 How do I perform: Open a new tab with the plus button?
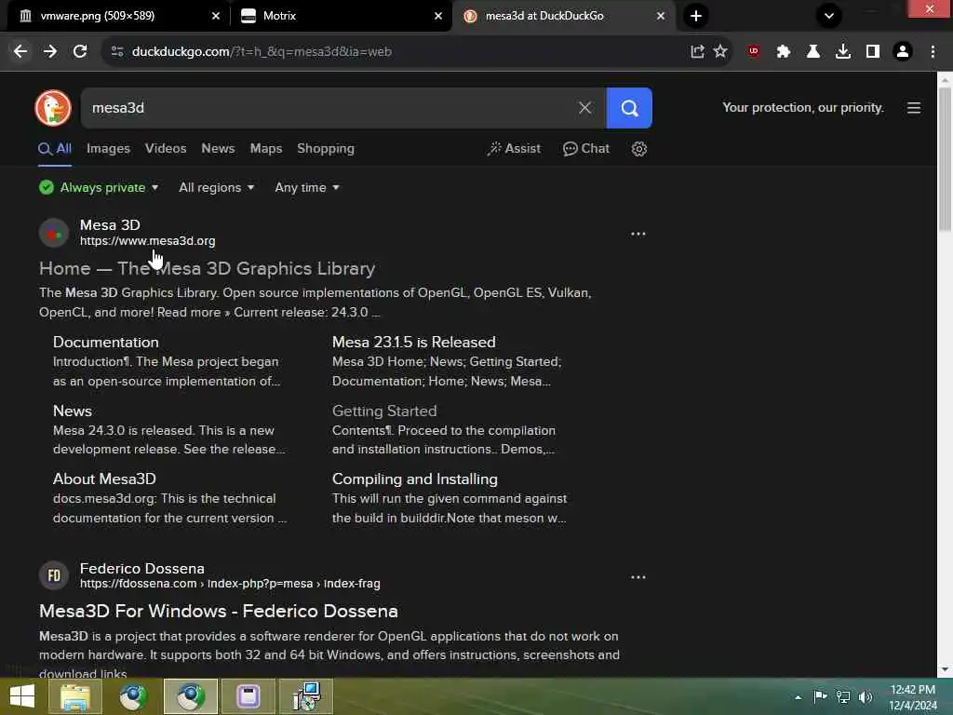pyautogui.click(x=696, y=16)
